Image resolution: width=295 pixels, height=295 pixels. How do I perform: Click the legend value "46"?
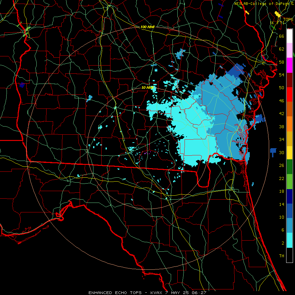pyautogui.click(x=282, y=101)
